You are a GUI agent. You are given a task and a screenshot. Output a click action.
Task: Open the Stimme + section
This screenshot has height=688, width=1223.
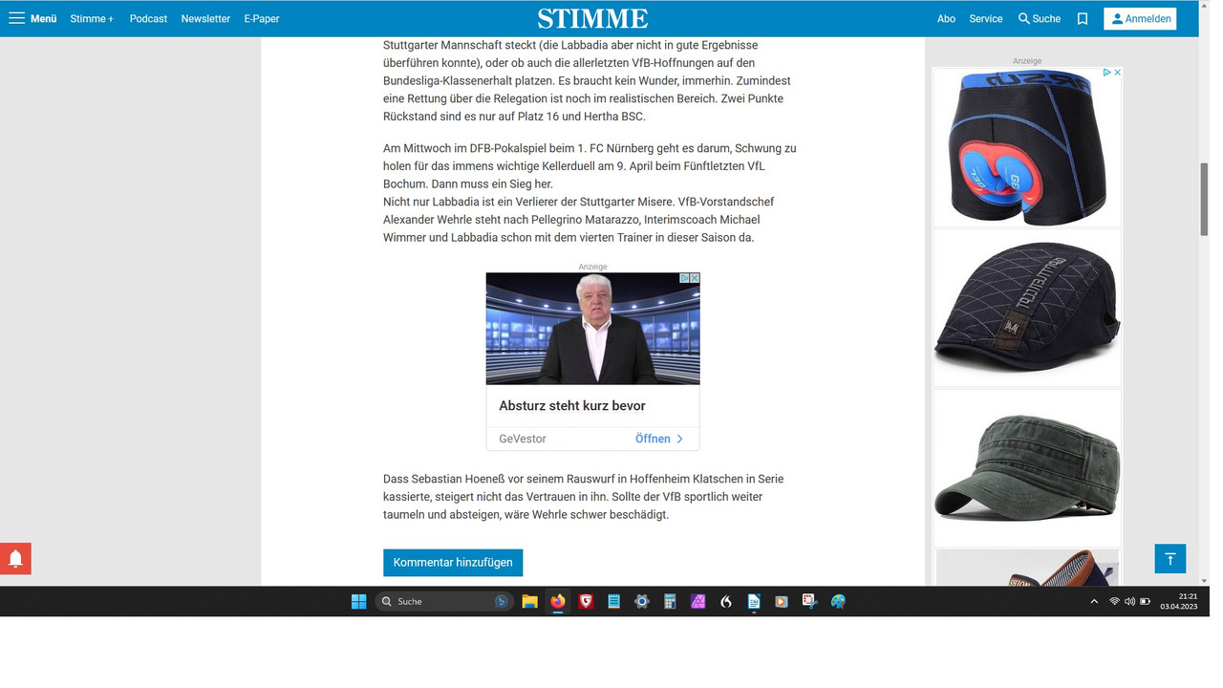[92, 18]
